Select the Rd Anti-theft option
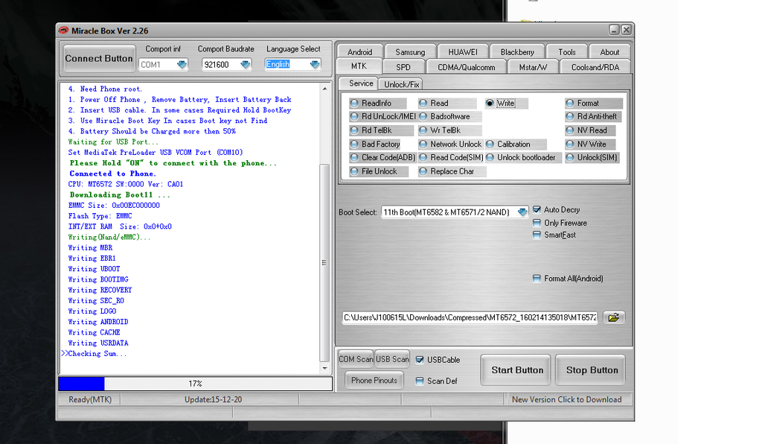 click(571, 117)
